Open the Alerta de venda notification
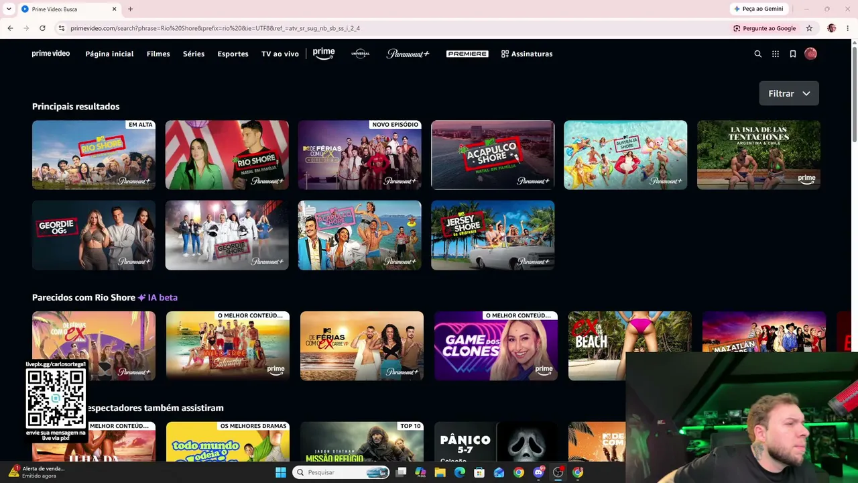The width and height of the screenshot is (858, 483). [39, 472]
